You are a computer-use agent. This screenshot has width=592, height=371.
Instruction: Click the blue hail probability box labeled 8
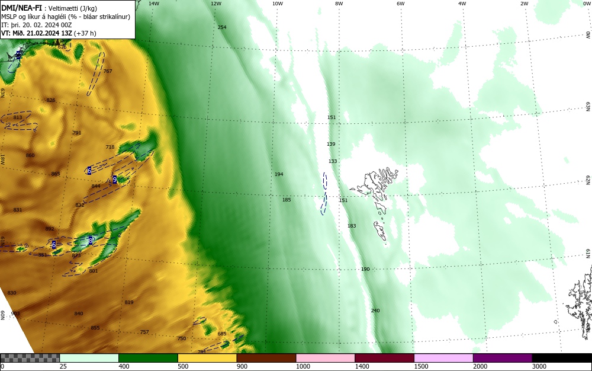coord(90,241)
